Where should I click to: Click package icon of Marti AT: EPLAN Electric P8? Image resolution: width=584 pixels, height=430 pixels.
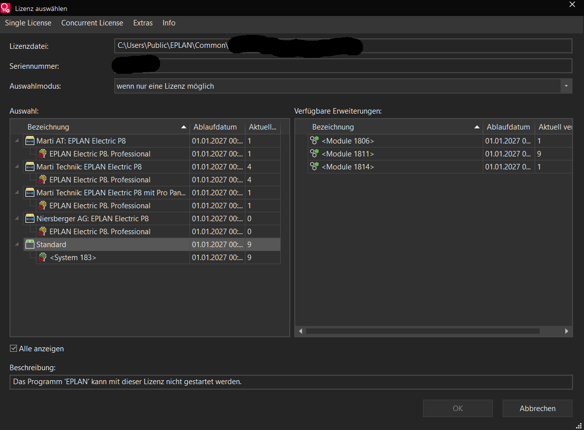coord(30,141)
